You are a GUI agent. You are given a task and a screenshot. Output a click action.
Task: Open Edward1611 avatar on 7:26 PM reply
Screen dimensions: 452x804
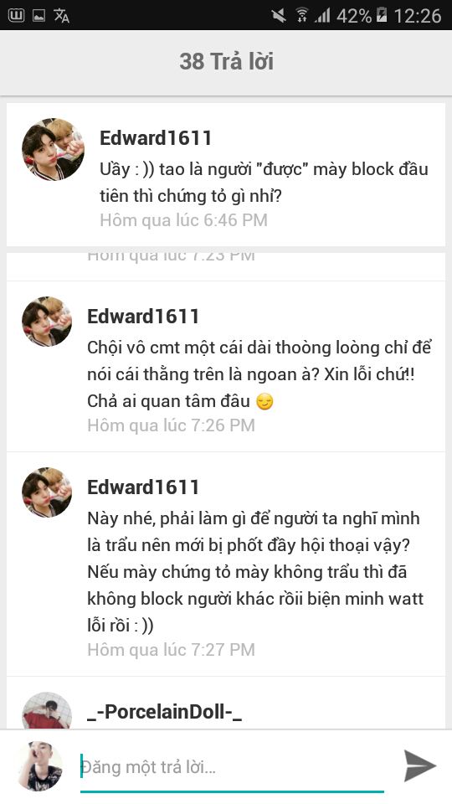[x=47, y=322]
